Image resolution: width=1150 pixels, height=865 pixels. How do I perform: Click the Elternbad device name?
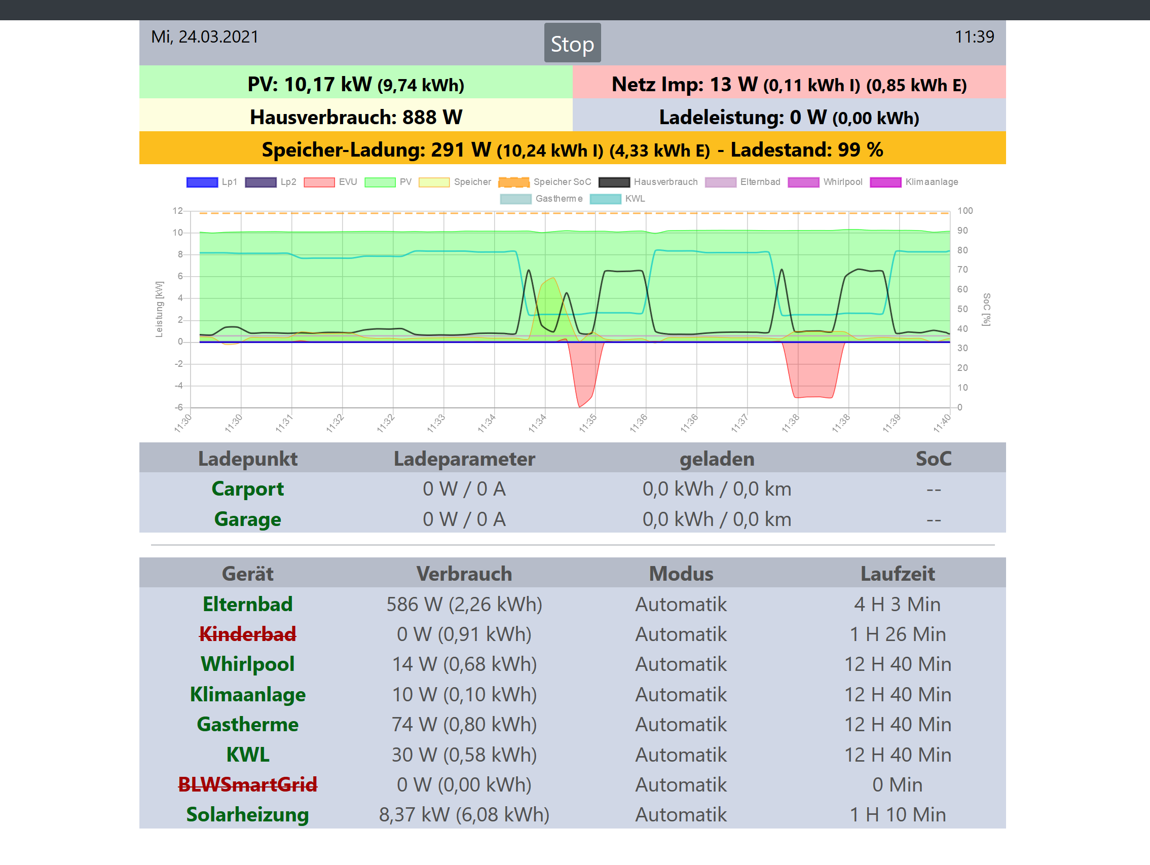pos(247,604)
